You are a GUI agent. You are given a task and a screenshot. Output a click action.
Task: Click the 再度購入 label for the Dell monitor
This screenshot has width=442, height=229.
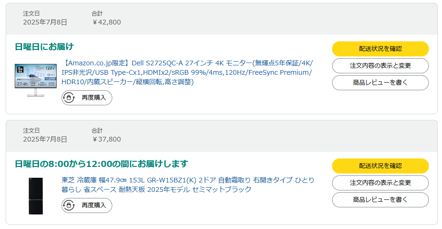click(x=93, y=98)
